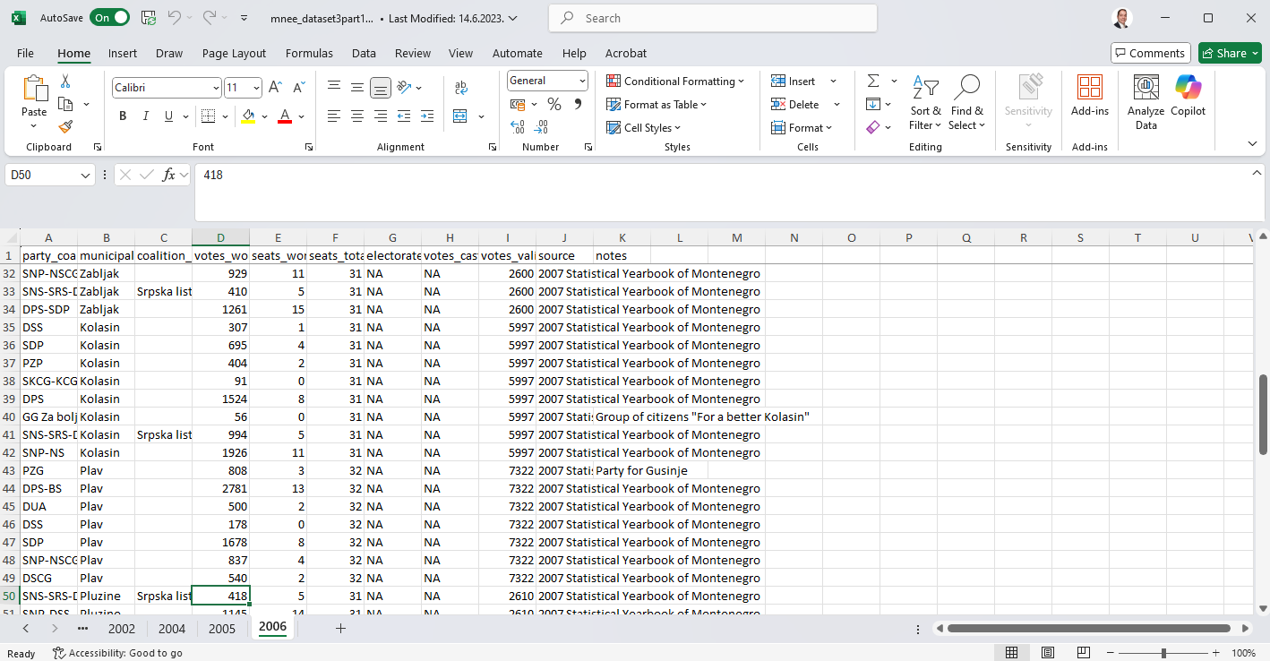The image size is (1270, 661).
Task: Toggle Italic formatting
Action: coord(146,116)
